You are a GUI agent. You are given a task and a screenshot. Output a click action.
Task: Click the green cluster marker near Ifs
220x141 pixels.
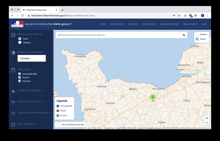click(x=153, y=97)
